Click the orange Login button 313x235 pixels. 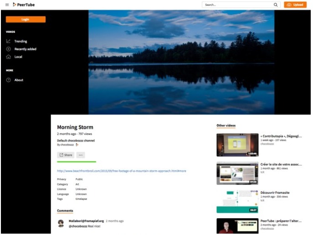(x=26, y=20)
